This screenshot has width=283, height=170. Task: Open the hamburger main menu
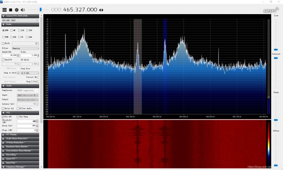pyautogui.click(x=5, y=10)
